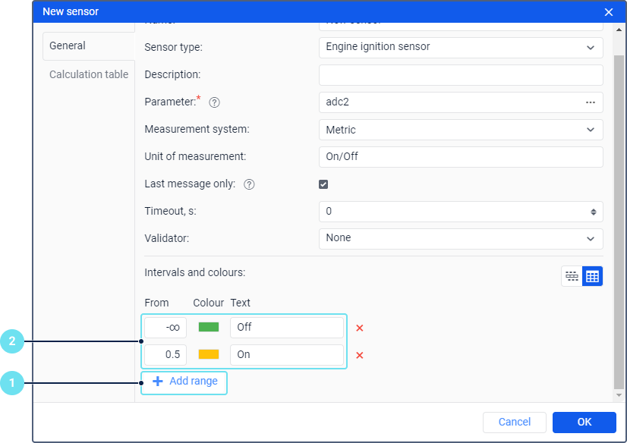Click the help icon next to Parameter
This screenshot has height=443, width=627.
(214, 102)
